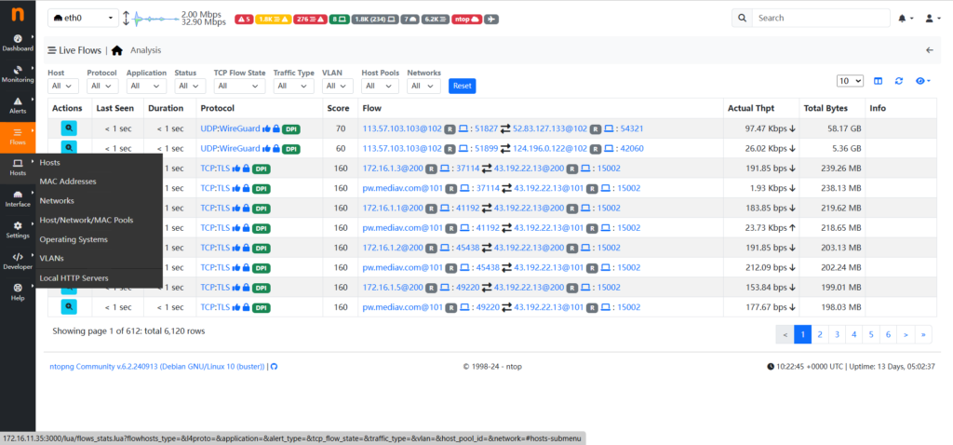This screenshot has width=953, height=445.
Task: Toggle the eye column visibility dropdown
Action: pyautogui.click(x=923, y=82)
